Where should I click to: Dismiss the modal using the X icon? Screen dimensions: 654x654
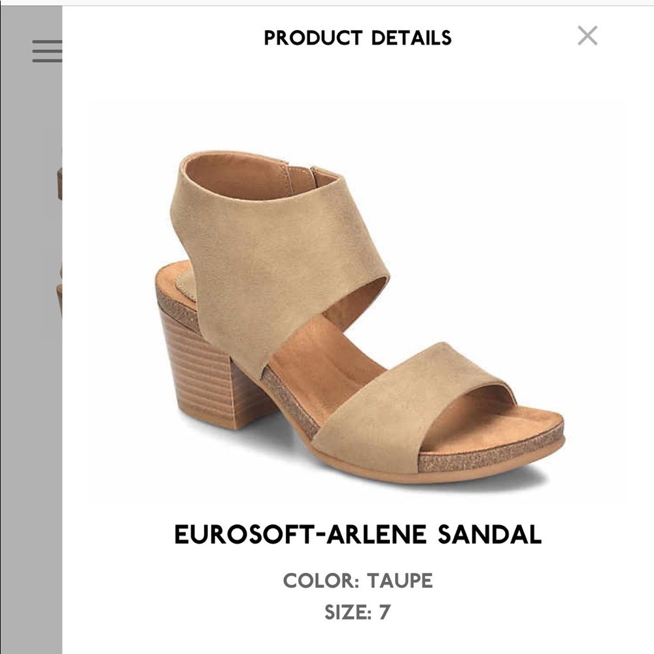pos(588,36)
